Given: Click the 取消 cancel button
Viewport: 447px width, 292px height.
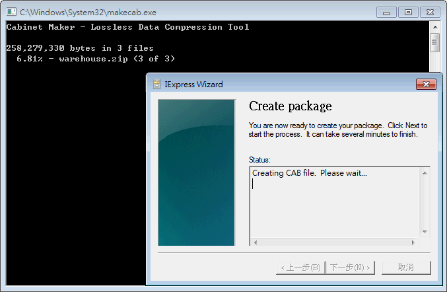Looking at the screenshot, I should coord(406,268).
